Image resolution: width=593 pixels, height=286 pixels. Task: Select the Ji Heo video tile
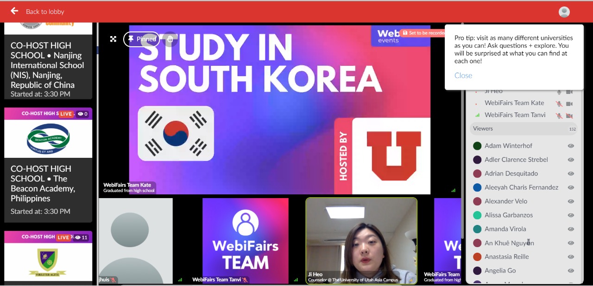coord(361,241)
